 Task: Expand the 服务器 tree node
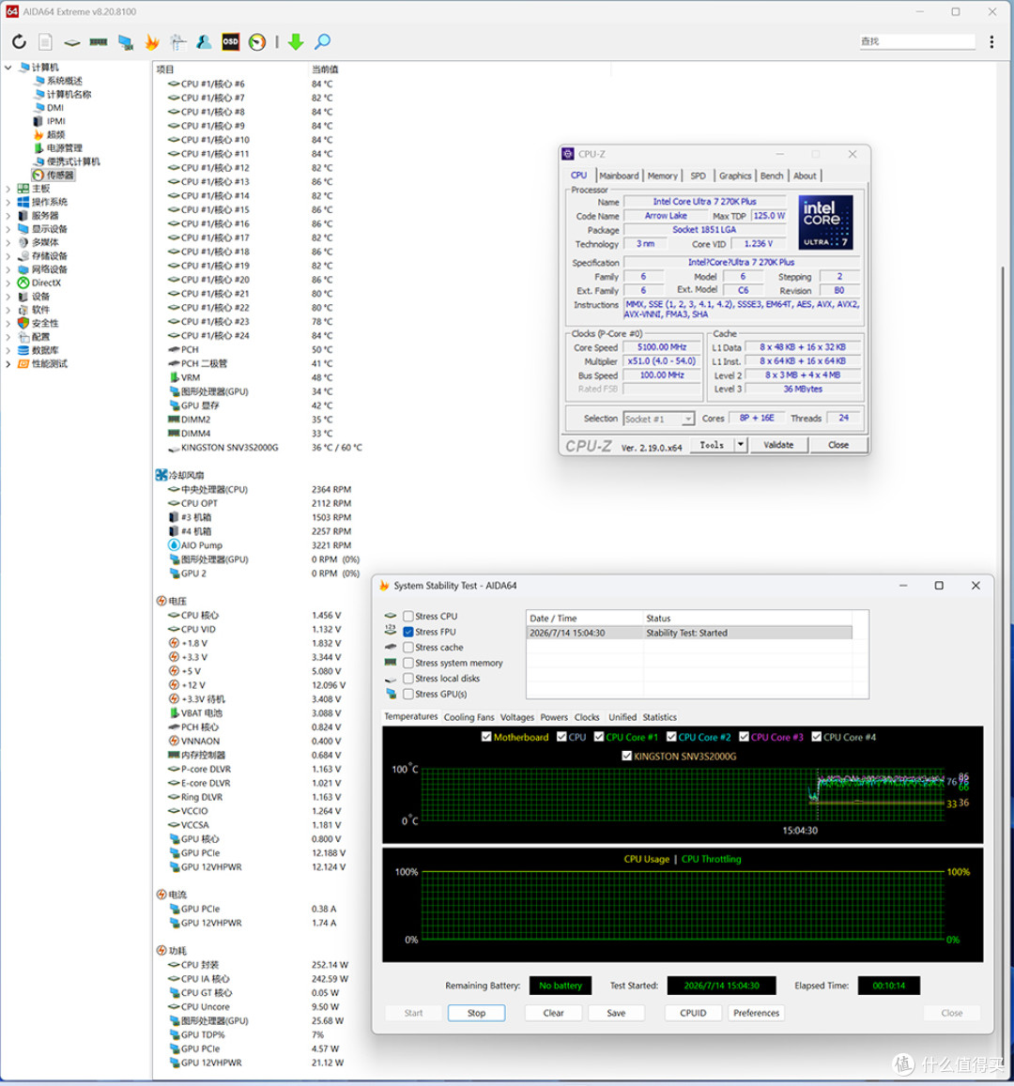[x=8, y=215]
